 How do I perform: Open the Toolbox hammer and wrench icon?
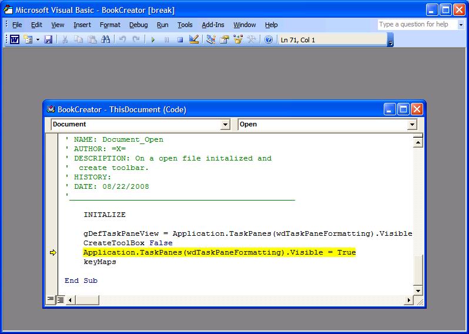(x=252, y=39)
